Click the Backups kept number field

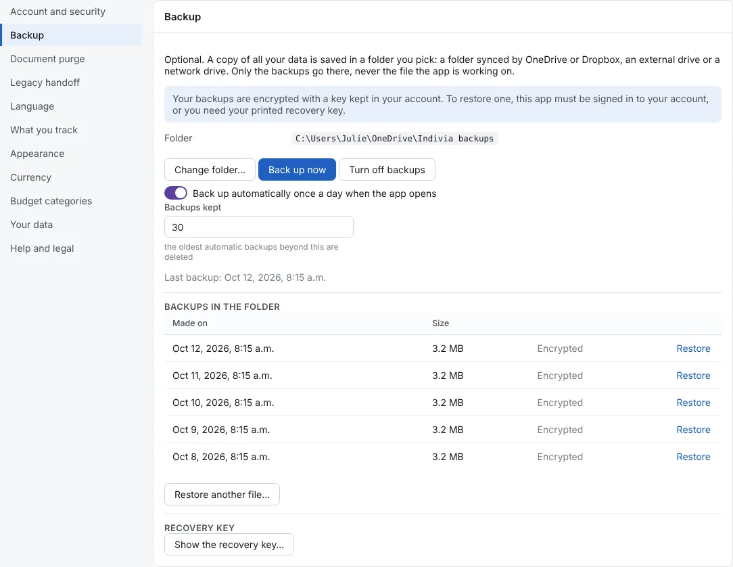coord(259,227)
